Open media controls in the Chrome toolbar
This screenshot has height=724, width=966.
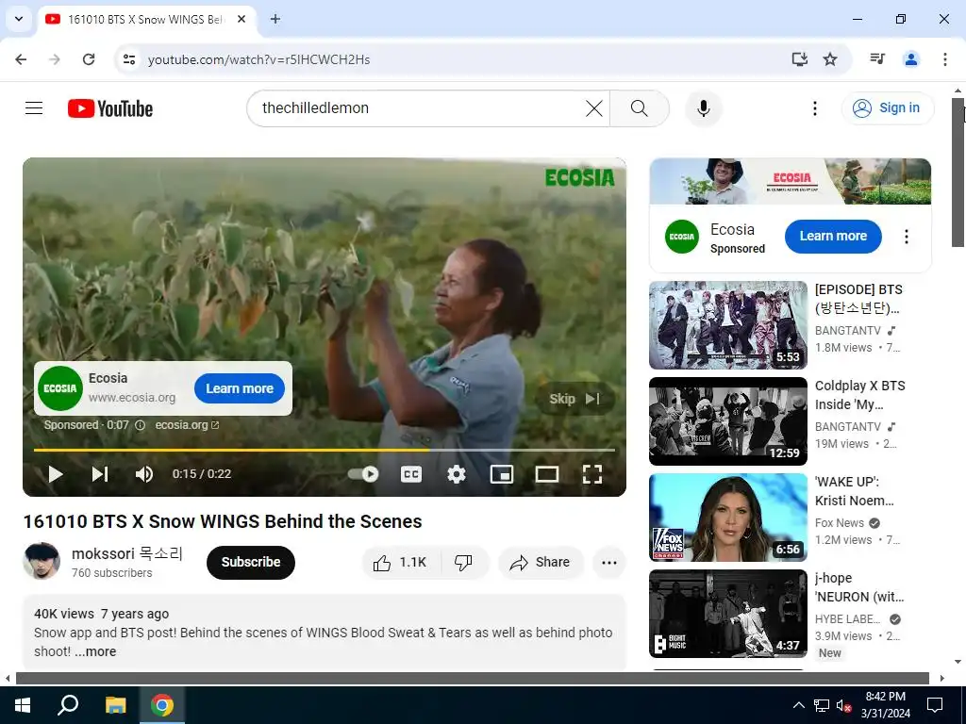[877, 59]
